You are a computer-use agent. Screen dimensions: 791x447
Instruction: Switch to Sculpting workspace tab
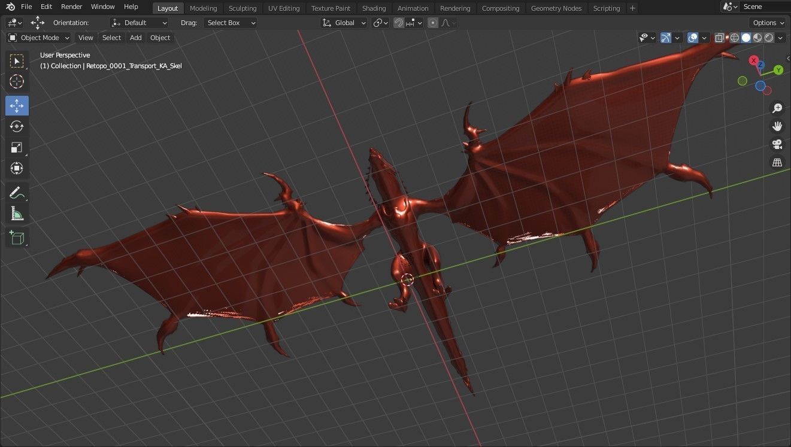[243, 8]
